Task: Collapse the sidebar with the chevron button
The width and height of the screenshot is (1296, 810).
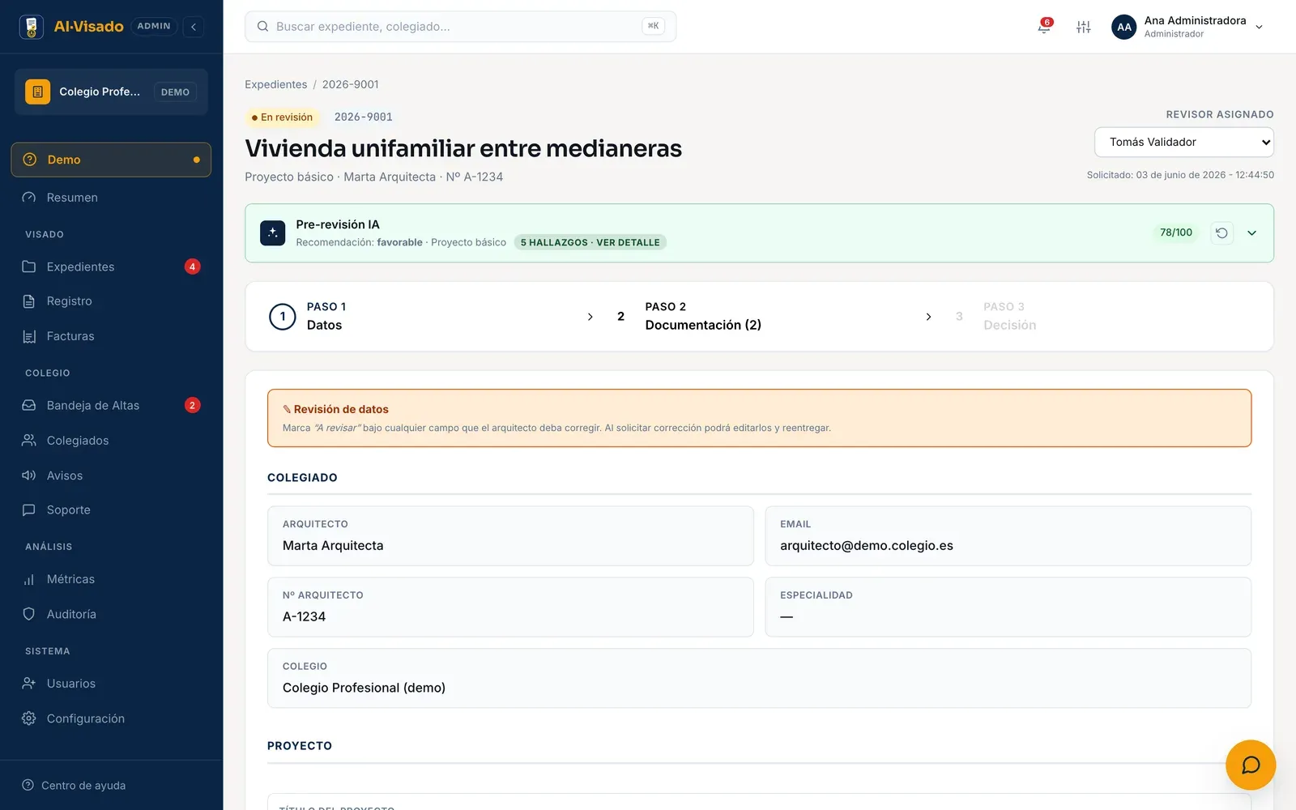Action: tap(194, 27)
